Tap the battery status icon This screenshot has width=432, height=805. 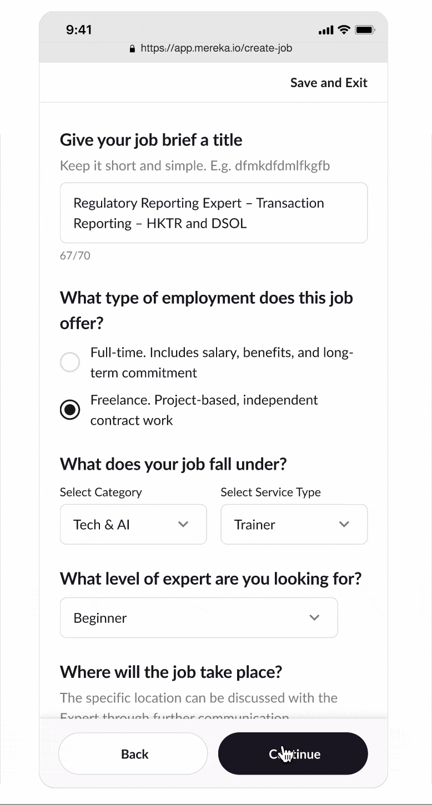point(365,30)
